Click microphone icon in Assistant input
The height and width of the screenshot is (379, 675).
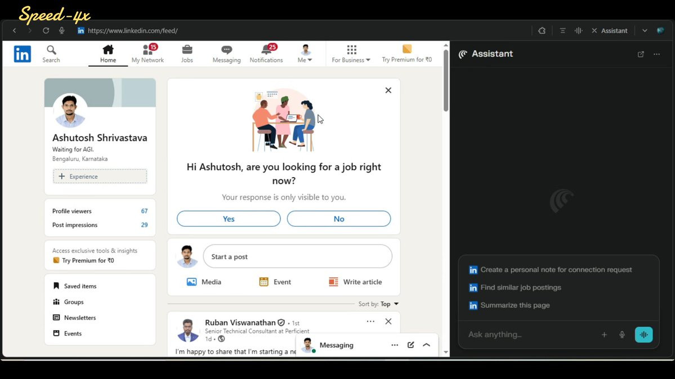622,335
